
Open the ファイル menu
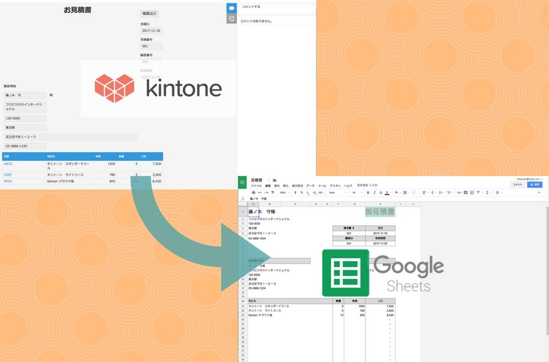pyautogui.click(x=256, y=186)
